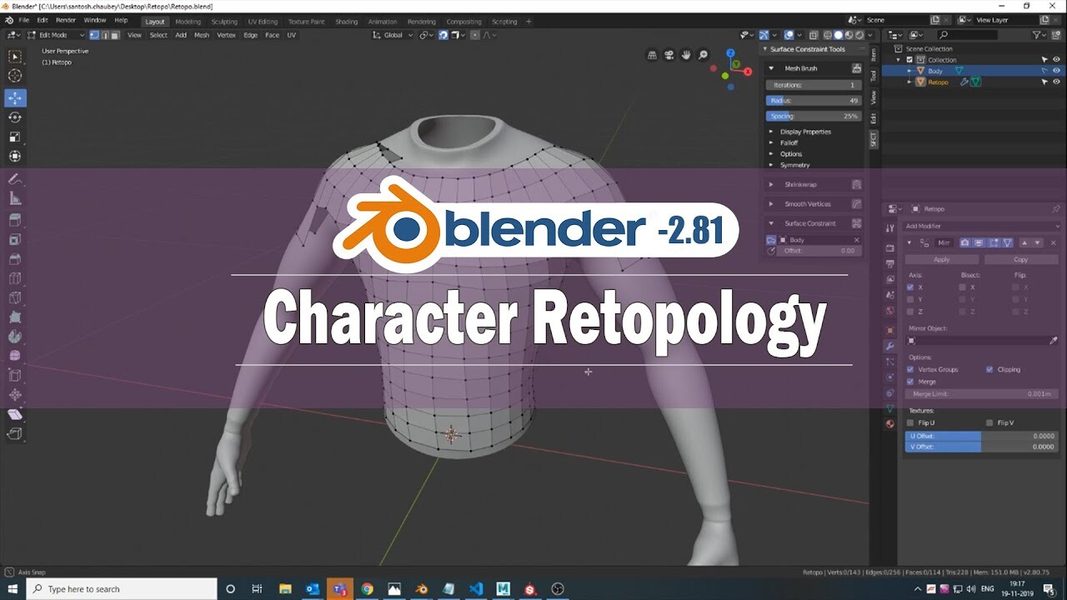Select the Cursor tool below the select tool
The image size is (1067, 600).
pyautogui.click(x=14, y=75)
